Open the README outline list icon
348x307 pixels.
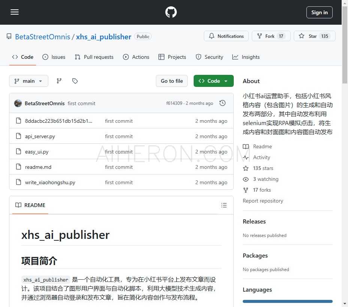pos(224,205)
